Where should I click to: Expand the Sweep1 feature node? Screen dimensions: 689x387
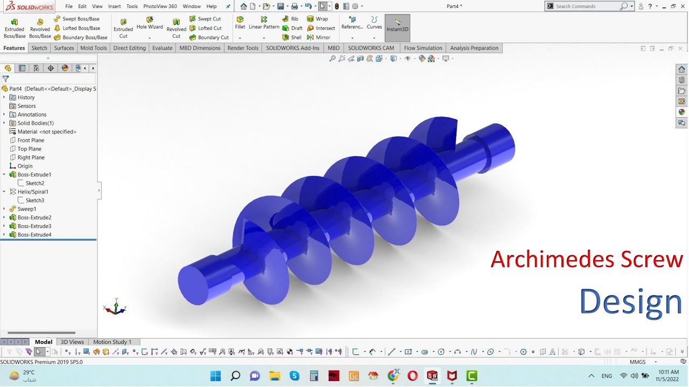coord(4,209)
